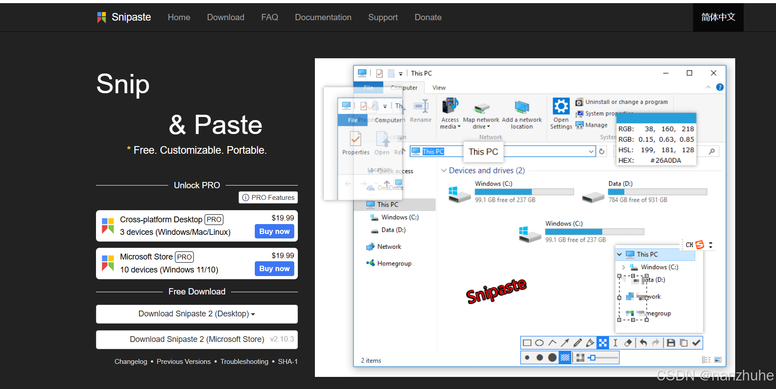
Task: Choose the small brush size dot
Action: (527, 358)
